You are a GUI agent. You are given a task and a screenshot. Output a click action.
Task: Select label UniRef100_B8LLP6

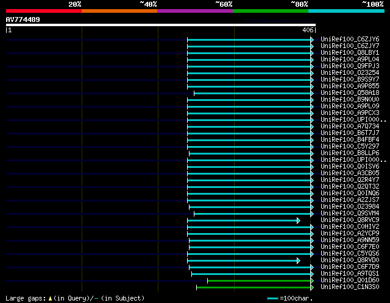[x=350, y=153]
